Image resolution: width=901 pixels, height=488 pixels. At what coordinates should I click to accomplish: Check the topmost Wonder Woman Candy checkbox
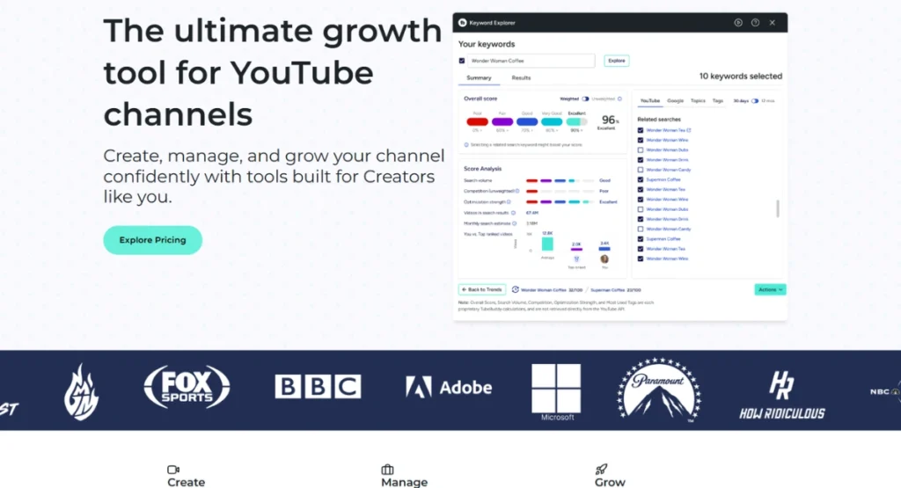[x=641, y=170]
